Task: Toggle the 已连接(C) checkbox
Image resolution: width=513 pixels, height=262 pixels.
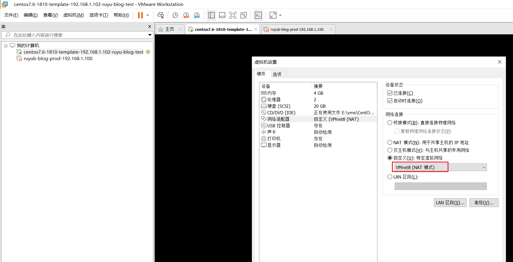Action: [390, 93]
